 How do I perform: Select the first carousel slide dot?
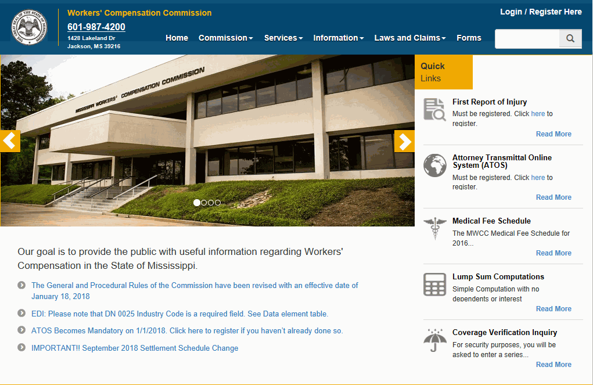pos(197,203)
